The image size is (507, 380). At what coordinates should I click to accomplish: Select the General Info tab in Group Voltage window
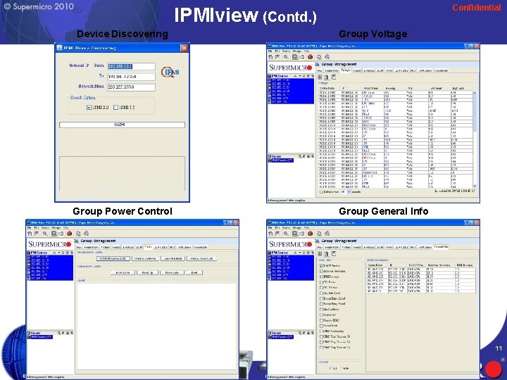tap(441, 70)
